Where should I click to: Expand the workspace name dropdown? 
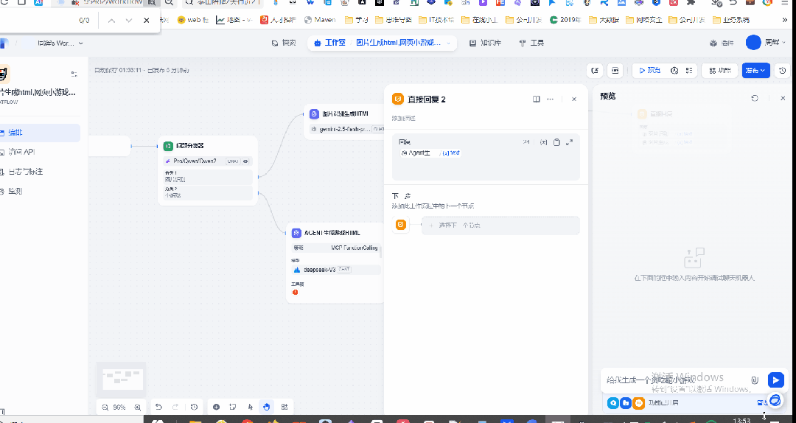[60, 43]
